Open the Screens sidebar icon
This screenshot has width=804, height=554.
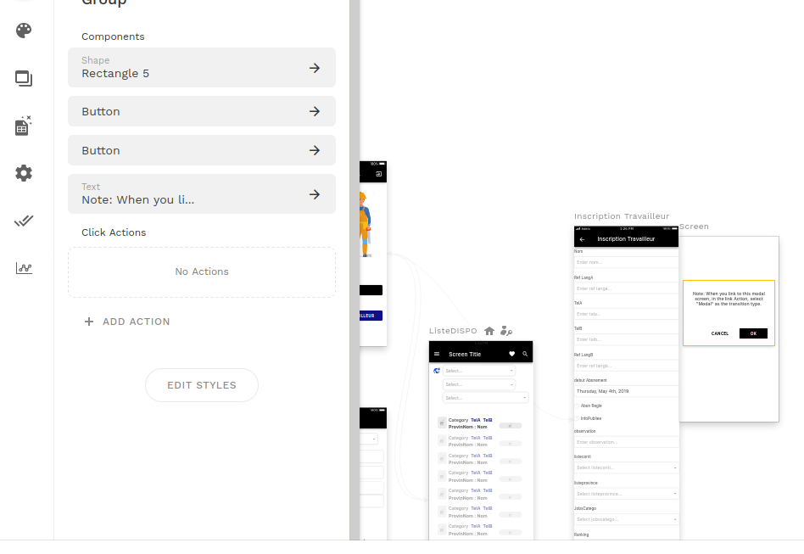click(24, 79)
